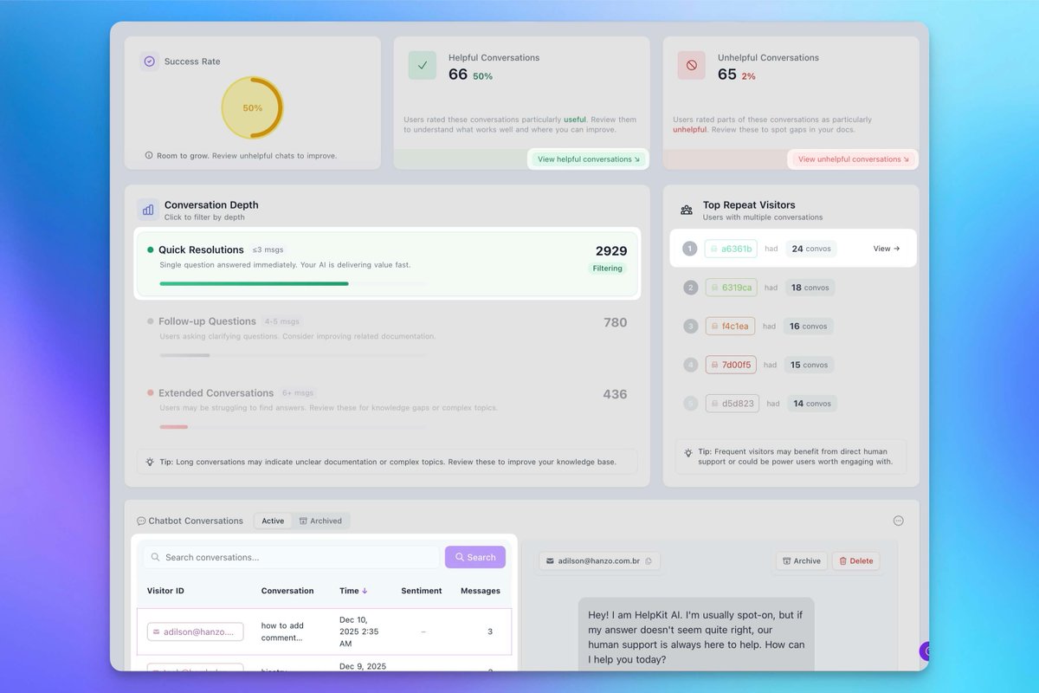
Task: Click lightbulb icon in the frequent visitors tip
Action: click(688, 452)
